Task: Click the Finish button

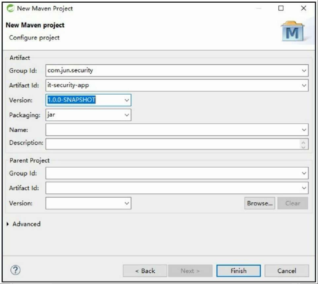Action: (238, 271)
